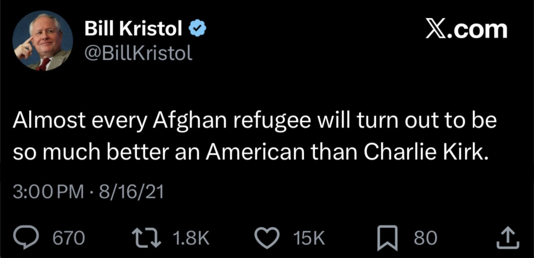Image resolution: width=534 pixels, height=258 pixels.
Task: Click the reply speech bubble icon
Action: pos(37,237)
